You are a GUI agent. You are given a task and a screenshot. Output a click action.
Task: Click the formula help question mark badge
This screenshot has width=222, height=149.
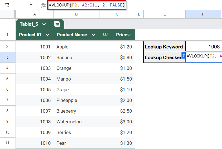click(183, 55)
